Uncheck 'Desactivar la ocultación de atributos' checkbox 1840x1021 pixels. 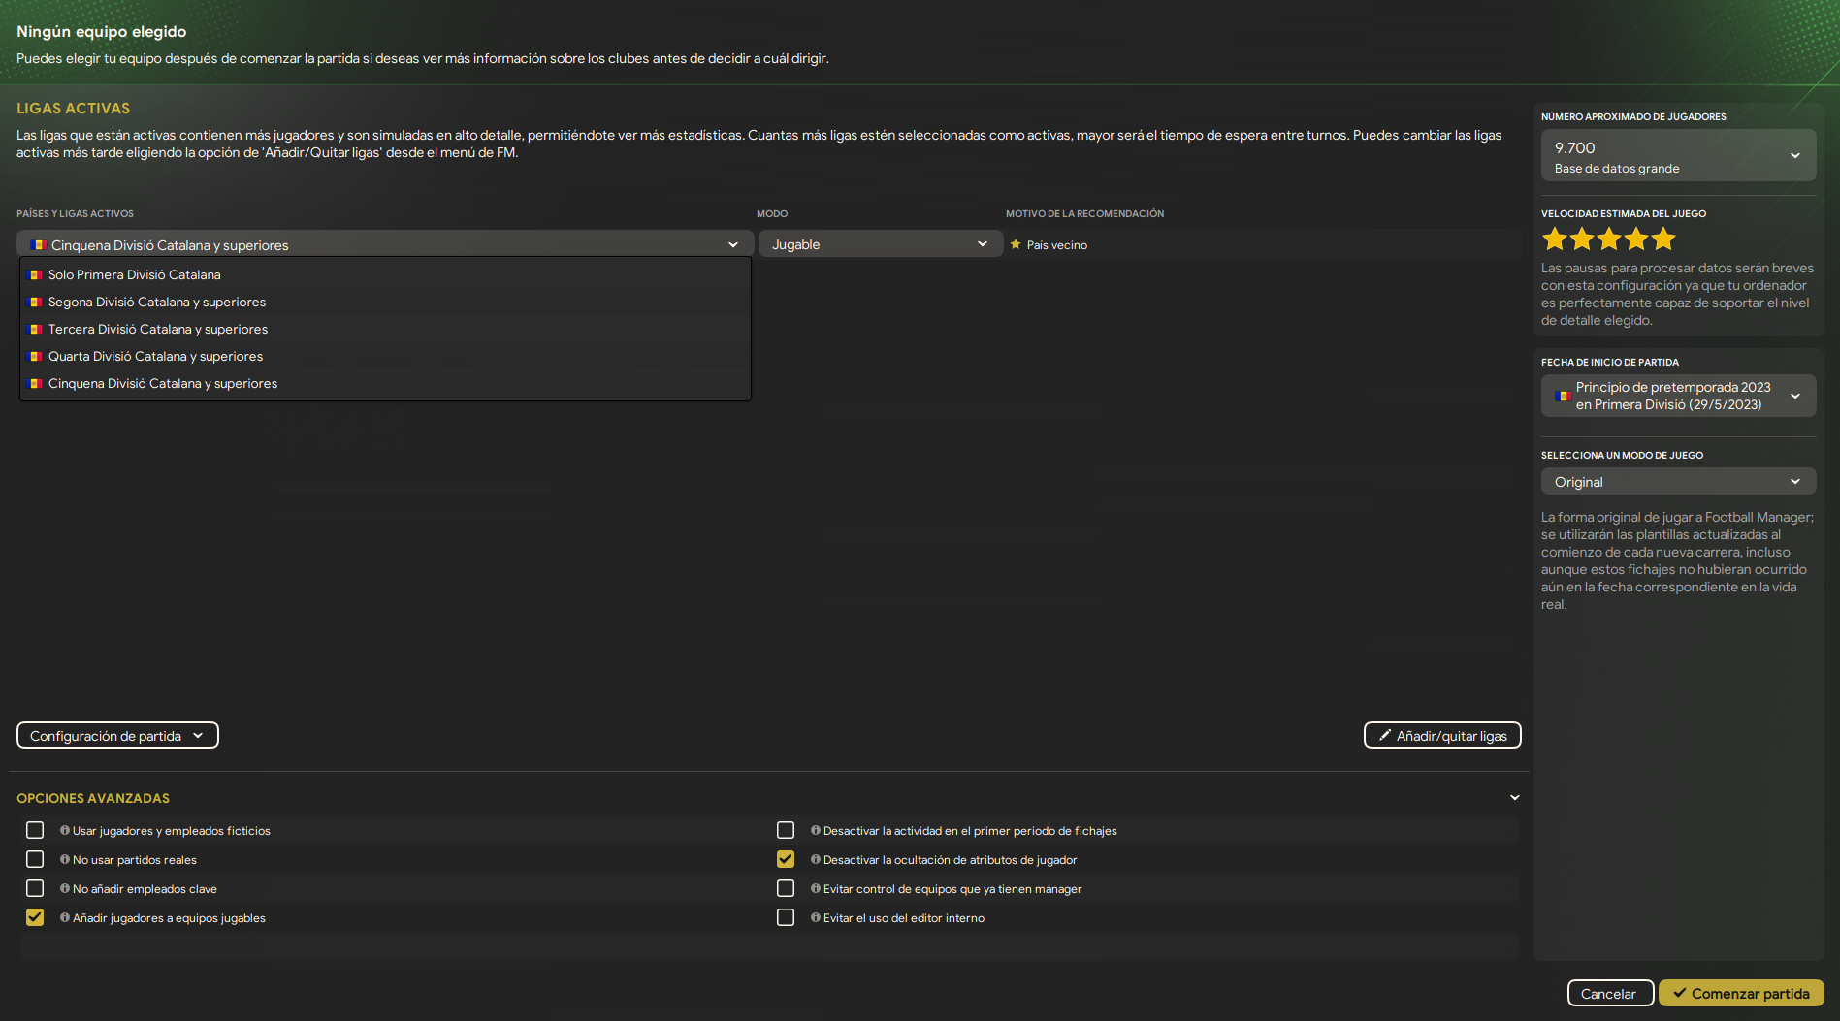click(x=786, y=860)
